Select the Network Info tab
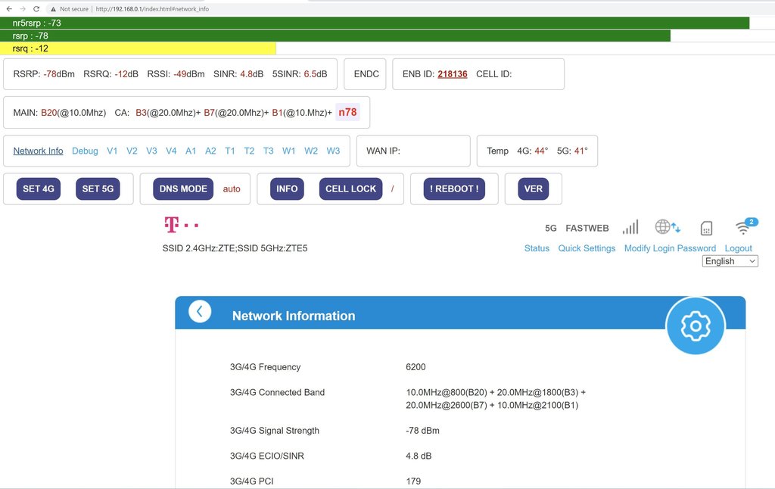The height and width of the screenshot is (489, 775). pyautogui.click(x=38, y=151)
